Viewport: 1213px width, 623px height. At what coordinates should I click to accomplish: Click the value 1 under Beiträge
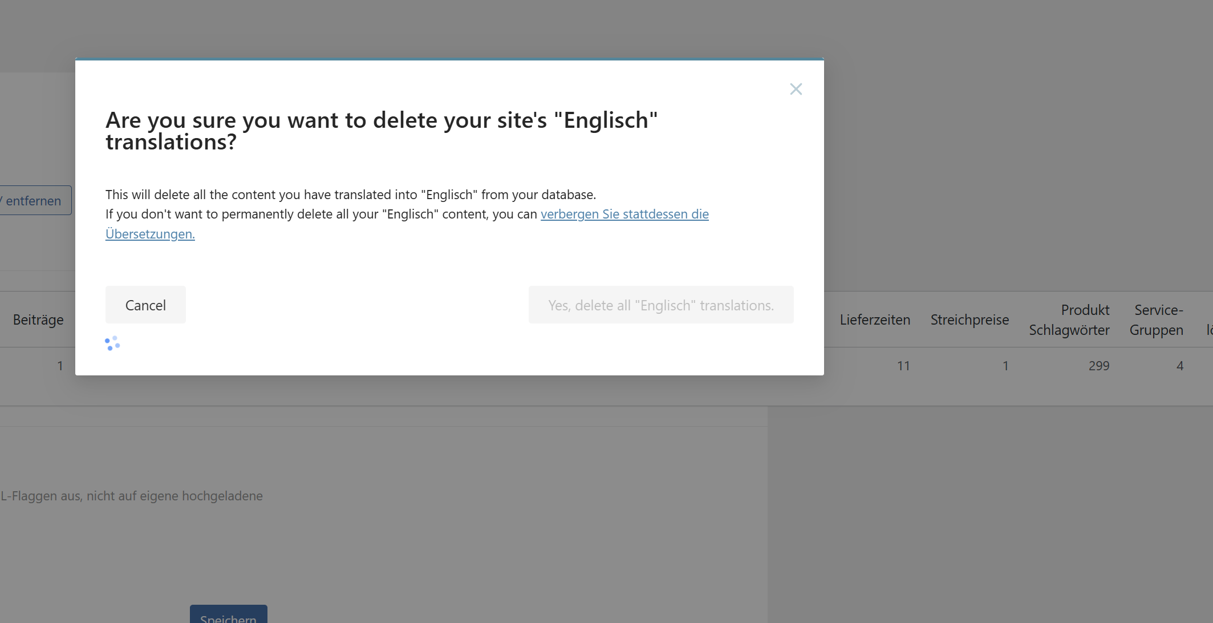(60, 366)
